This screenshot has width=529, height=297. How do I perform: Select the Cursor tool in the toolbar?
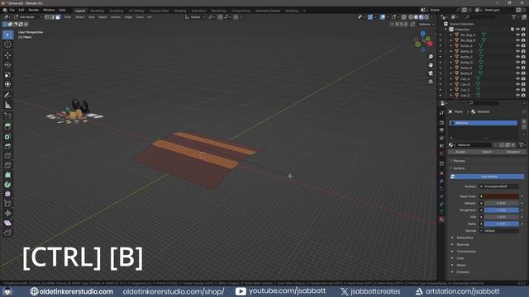click(x=7, y=45)
